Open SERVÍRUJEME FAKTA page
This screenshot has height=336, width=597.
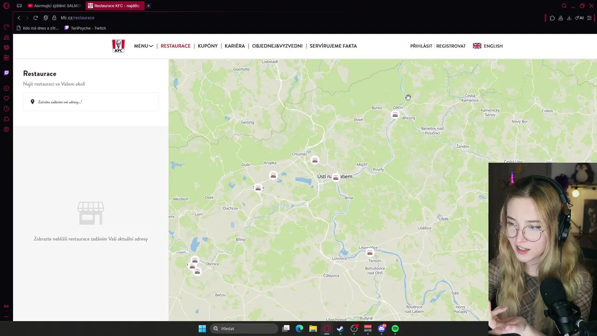coord(333,46)
